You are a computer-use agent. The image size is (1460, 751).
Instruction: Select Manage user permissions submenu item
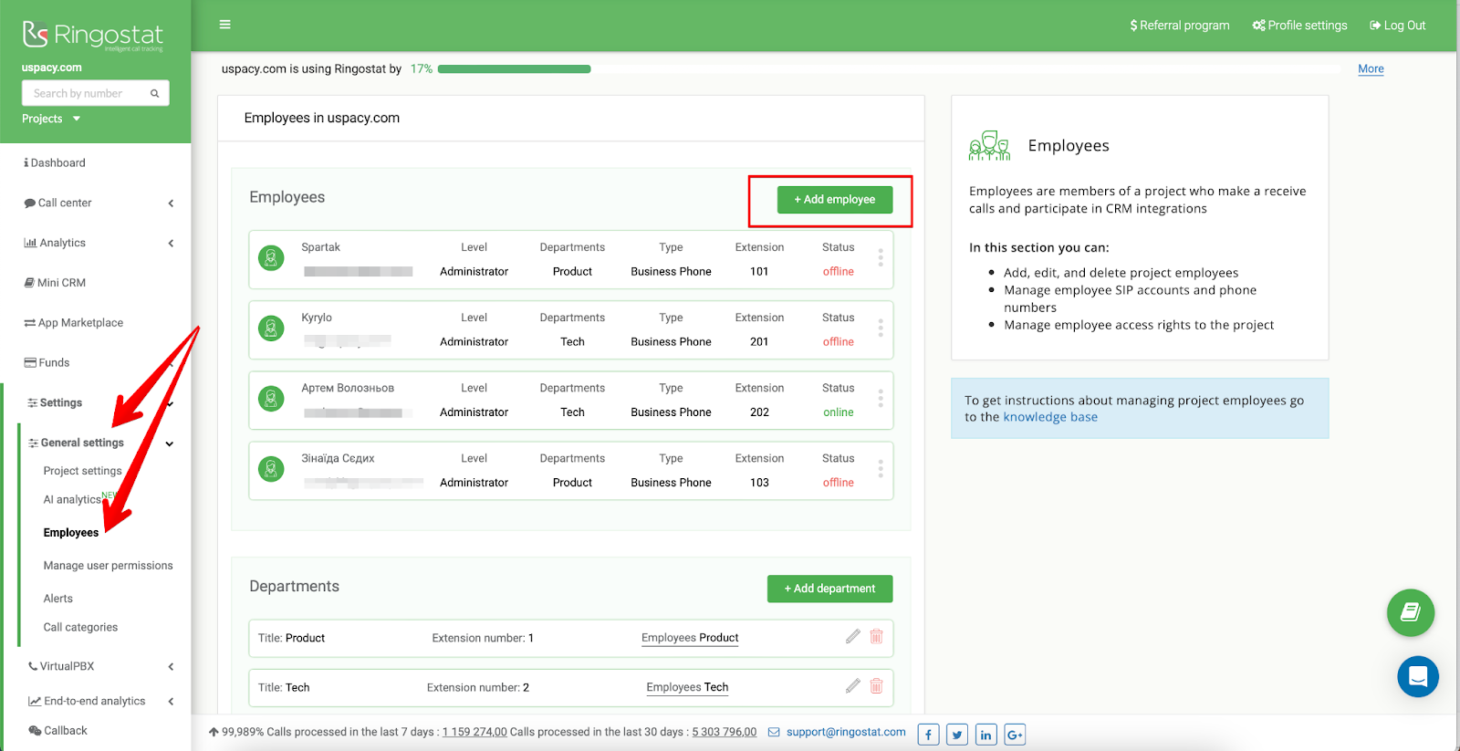pos(108,566)
